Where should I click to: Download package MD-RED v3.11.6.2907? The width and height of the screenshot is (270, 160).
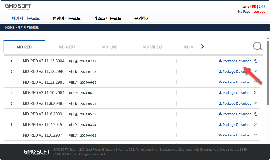235,135
